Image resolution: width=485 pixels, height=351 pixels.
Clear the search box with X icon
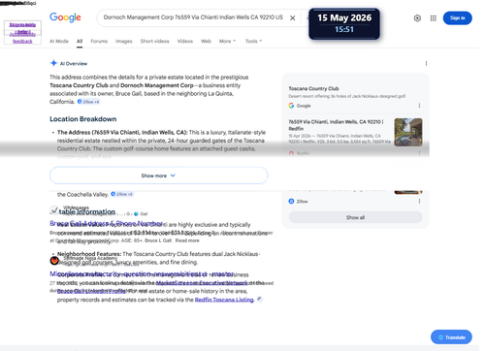292,18
